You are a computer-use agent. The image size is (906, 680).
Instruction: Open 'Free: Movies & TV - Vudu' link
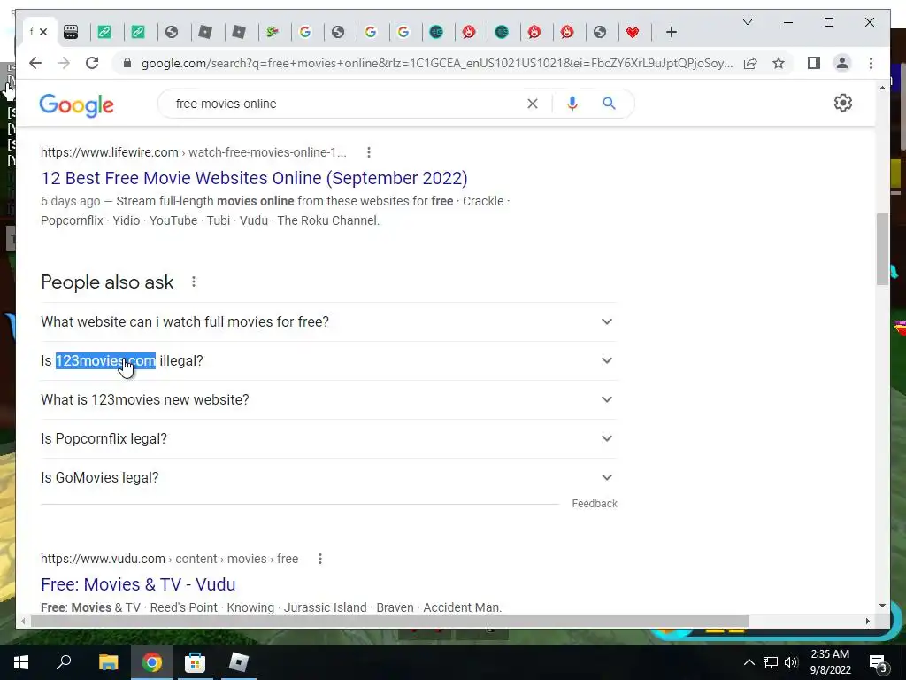tap(138, 584)
